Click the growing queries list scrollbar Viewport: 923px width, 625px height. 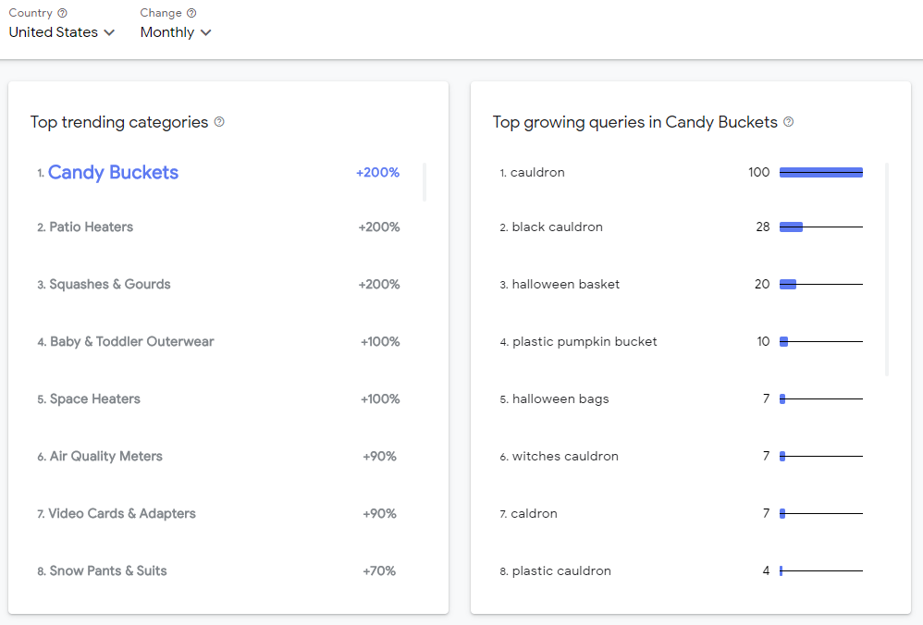pyautogui.click(x=887, y=270)
